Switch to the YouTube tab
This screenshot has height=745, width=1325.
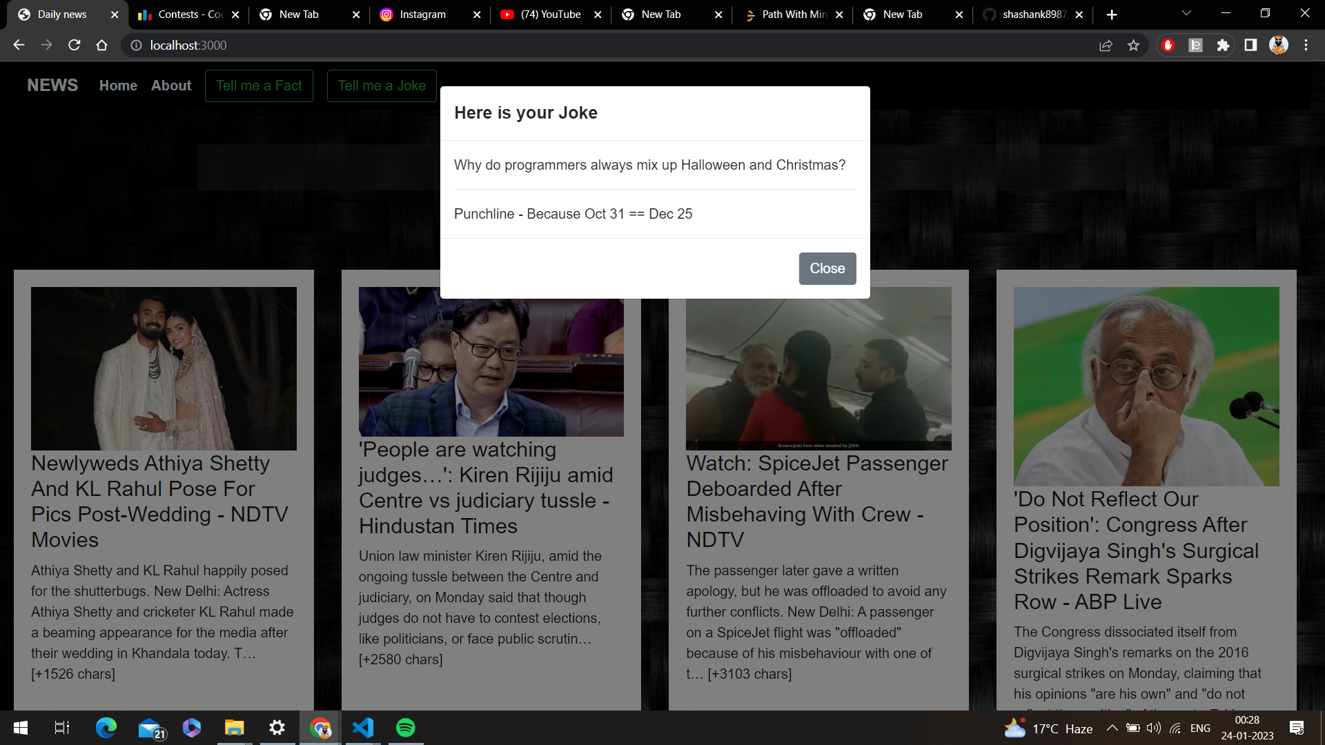point(550,14)
